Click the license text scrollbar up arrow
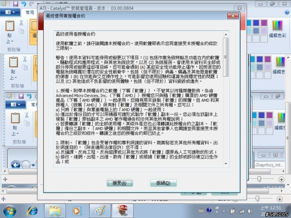This screenshot has height=218, width=291. pyautogui.click(x=226, y=35)
